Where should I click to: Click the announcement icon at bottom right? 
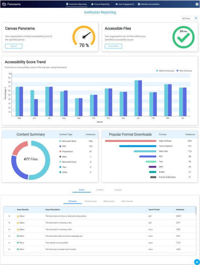(197, 262)
